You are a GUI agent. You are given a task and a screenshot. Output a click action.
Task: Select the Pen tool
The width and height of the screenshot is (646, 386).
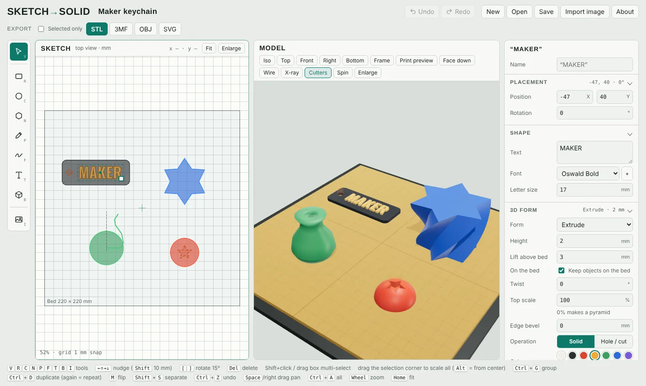click(x=19, y=136)
